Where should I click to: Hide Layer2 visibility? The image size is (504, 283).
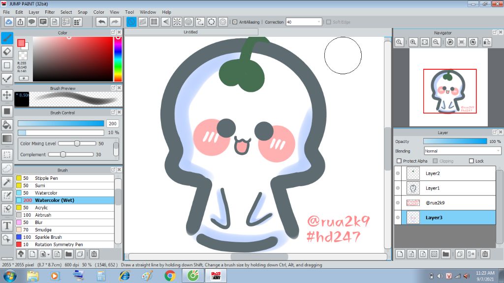point(398,173)
